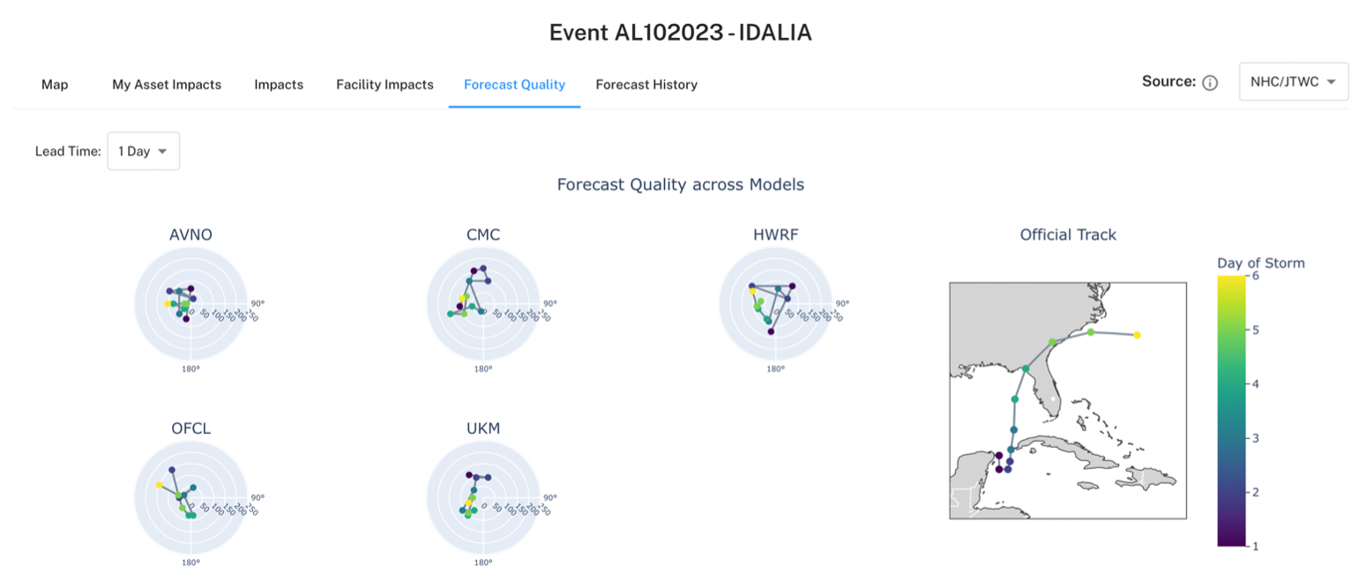Click the OFCL polar chart
The width and height of the screenshot is (1366, 582).
(x=190, y=497)
